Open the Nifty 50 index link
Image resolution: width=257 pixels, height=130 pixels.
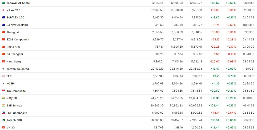click(x=12, y=98)
